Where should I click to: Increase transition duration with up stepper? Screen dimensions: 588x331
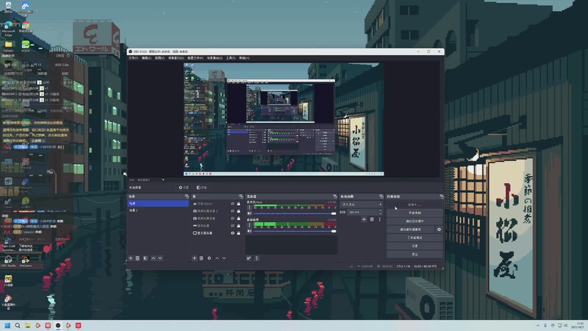click(380, 211)
